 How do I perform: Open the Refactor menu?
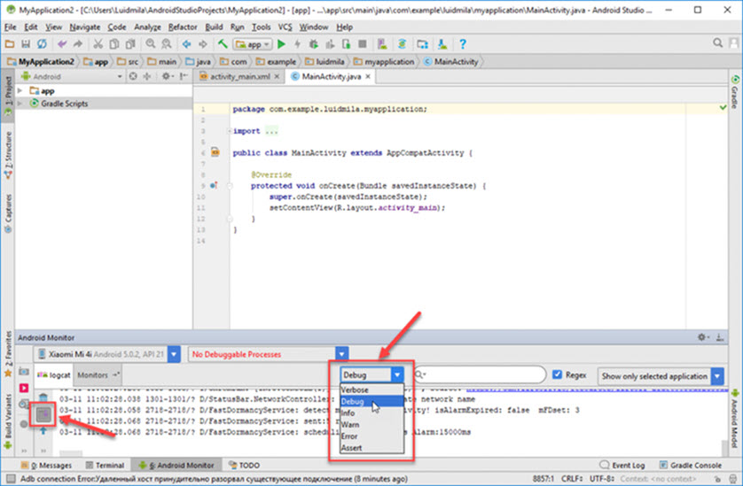pyautogui.click(x=183, y=27)
